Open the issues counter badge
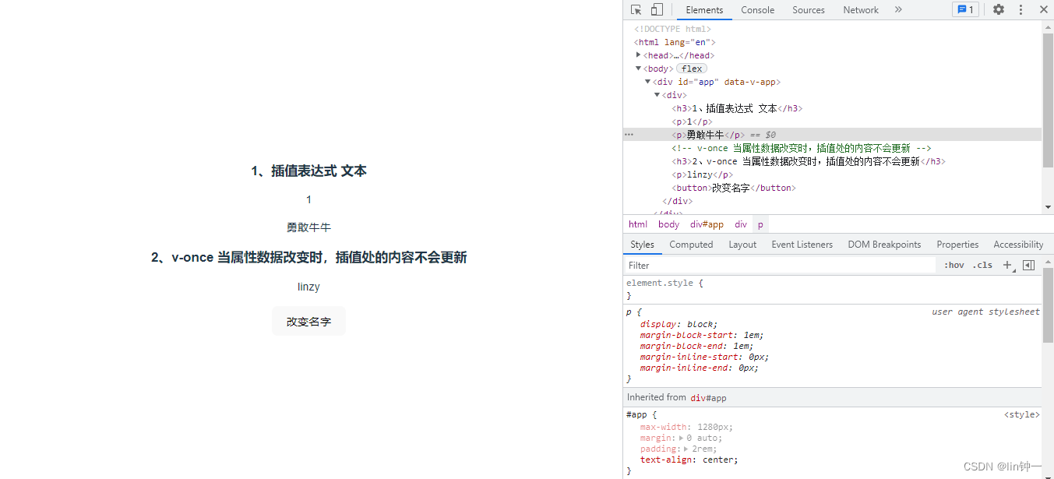Screen dimensions: 1054x479 click(x=965, y=10)
